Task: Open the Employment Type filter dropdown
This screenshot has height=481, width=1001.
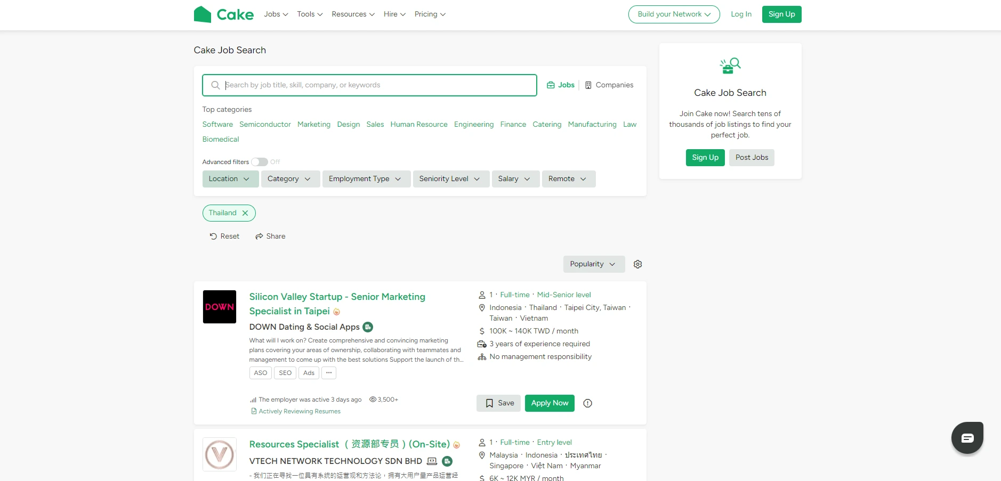Action: pos(366,179)
